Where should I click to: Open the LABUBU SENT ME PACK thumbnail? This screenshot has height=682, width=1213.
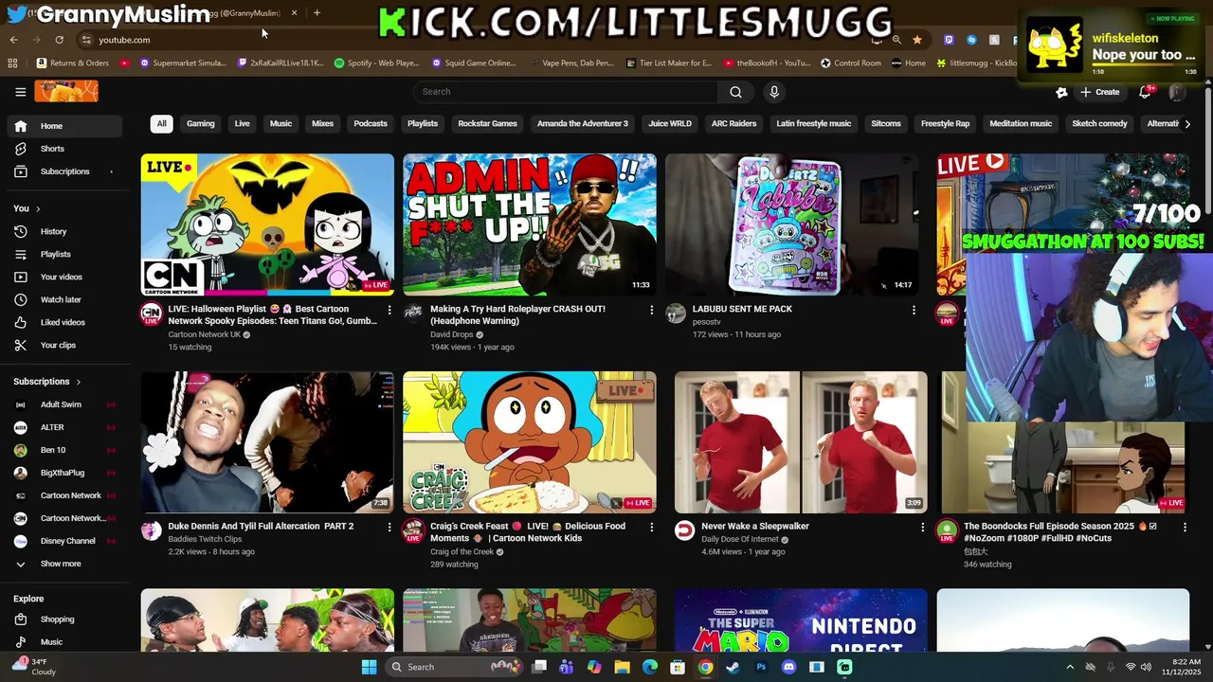(x=791, y=224)
